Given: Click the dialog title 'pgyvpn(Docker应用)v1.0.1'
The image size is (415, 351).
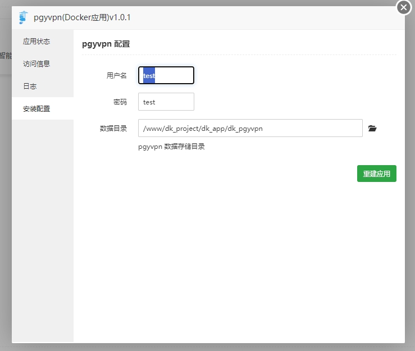Looking at the screenshot, I should point(82,17).
